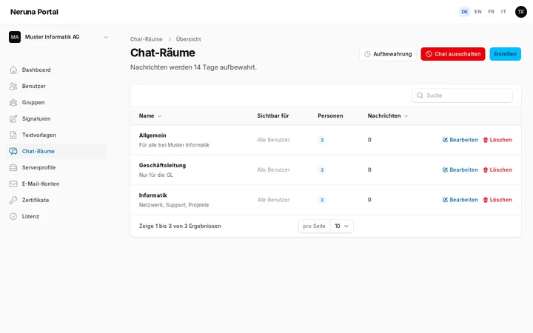Switch language to EN
Image resolution: width=533 pixels, height=333 pixels.
(478, 12)
